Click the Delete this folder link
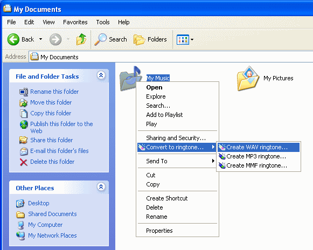 52,162
